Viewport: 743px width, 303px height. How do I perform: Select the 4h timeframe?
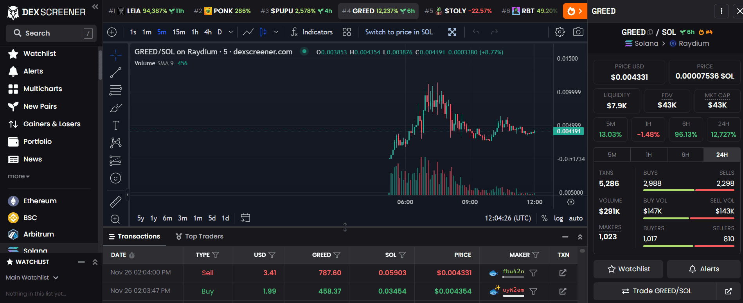208,32
